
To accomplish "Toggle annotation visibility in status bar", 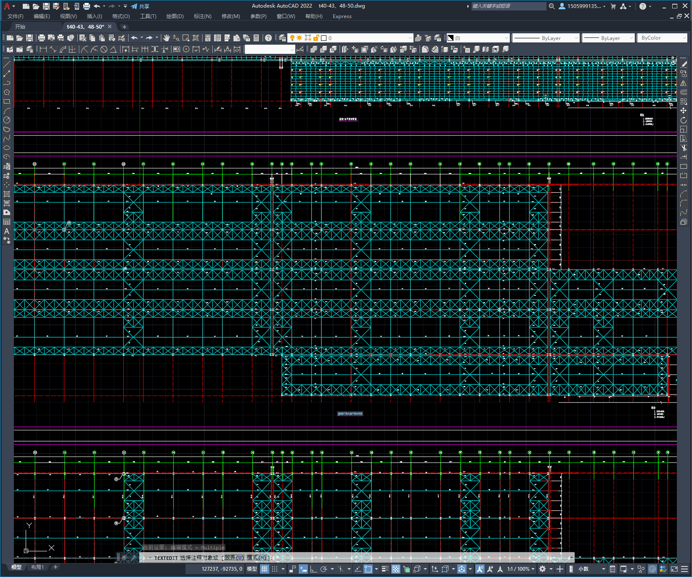I will pyautogui.click(x=480, y=569).
